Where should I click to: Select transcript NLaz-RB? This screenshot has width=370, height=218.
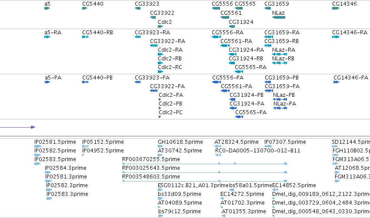pos(283,59)
